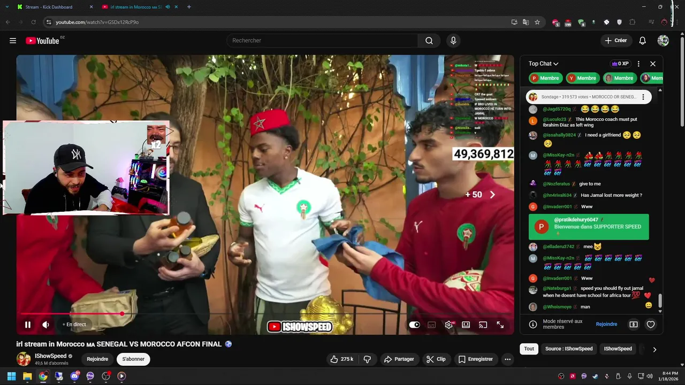The width and height of the screenshot is (685, 385).
Task: Open Windows Start menu
Action: point(11,376)
